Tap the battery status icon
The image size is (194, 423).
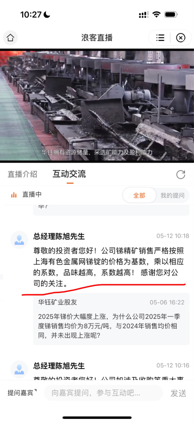click(x=171, y=14)
